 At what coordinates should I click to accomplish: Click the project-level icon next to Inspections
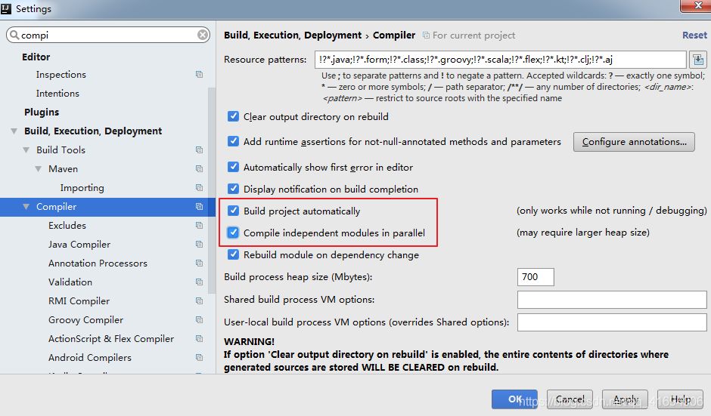click(199, 74)
